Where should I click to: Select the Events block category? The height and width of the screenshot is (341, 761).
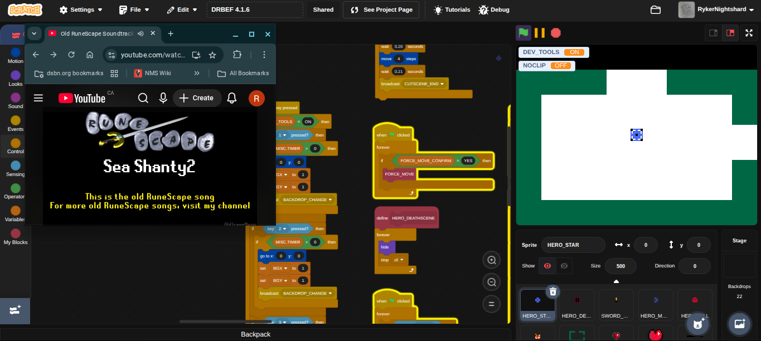point(16,124)
